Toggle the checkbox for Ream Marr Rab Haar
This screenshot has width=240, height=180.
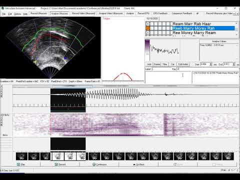pos(147,24)
